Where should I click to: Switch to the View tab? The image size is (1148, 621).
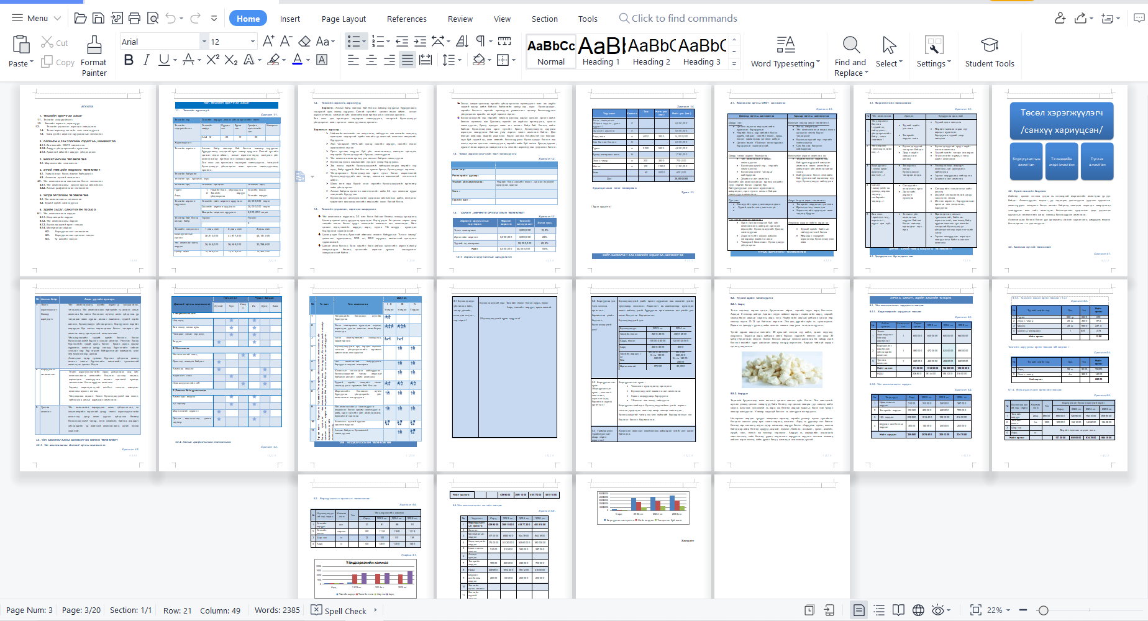[x=502, y=19]
